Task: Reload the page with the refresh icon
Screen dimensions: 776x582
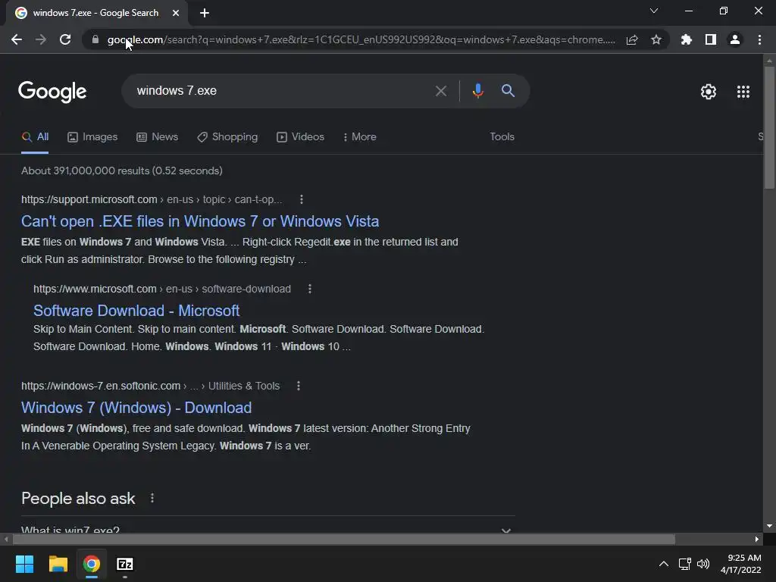Action: coord(65,39)
